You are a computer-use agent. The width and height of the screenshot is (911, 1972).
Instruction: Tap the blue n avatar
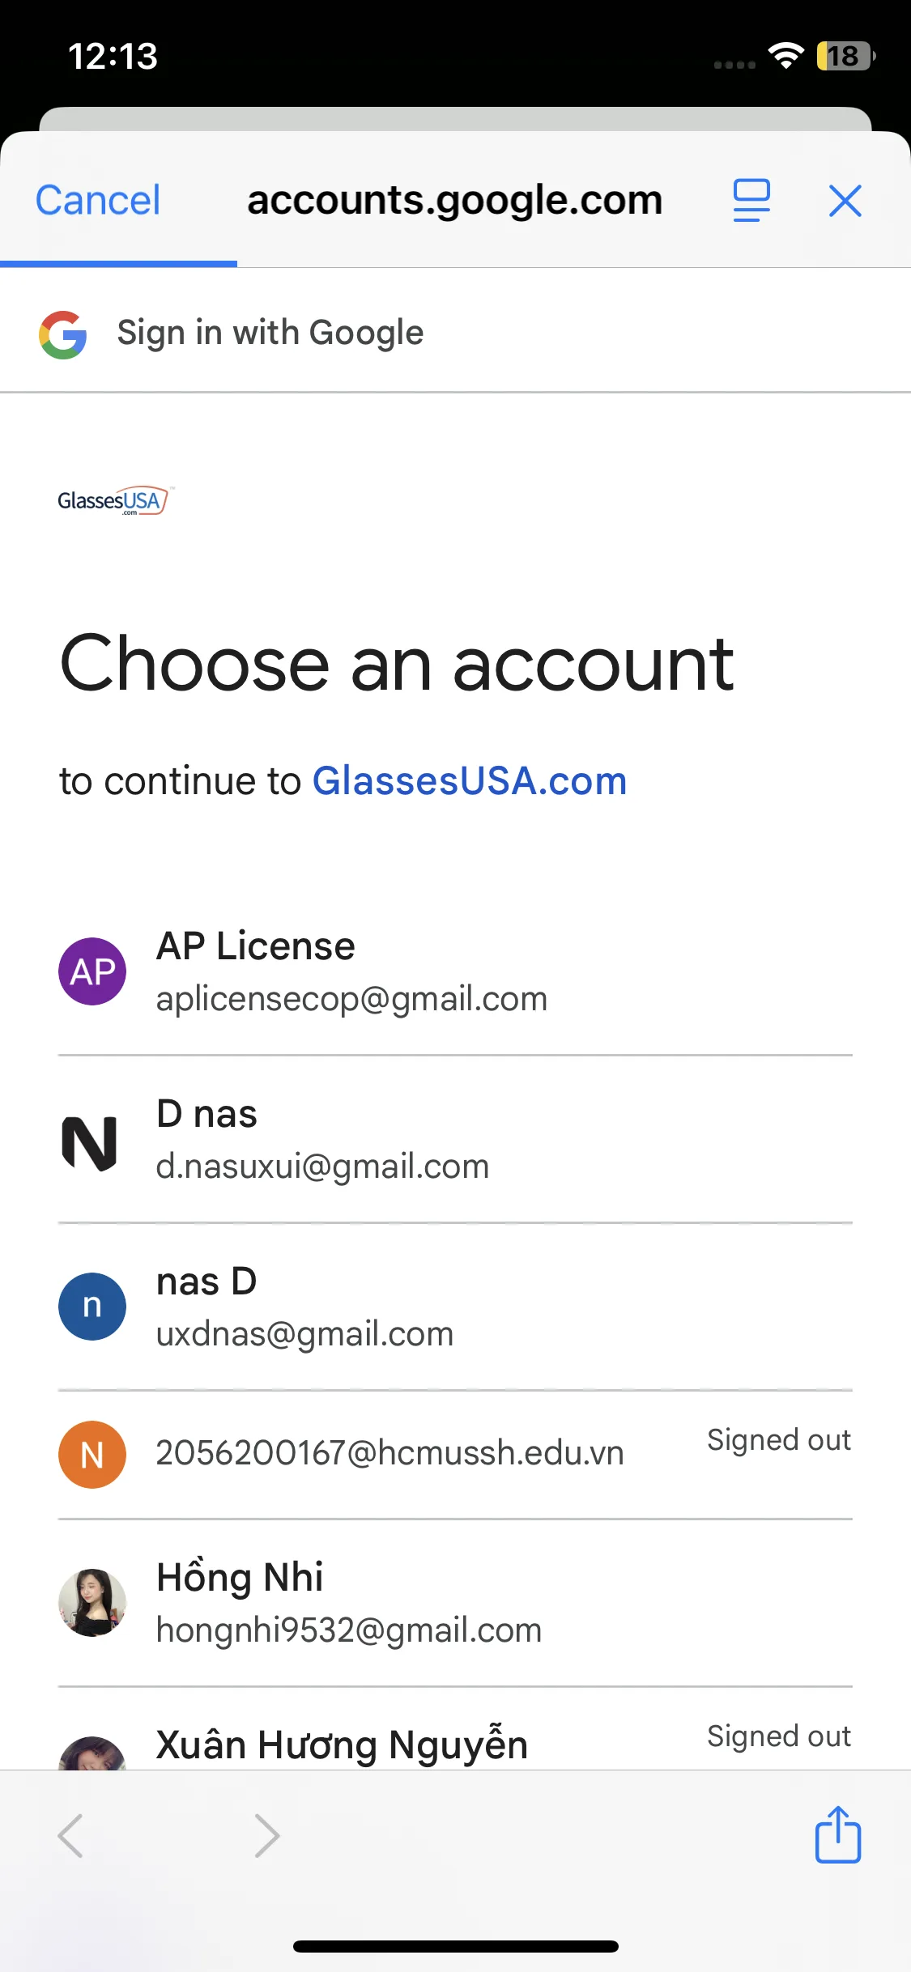tap(92, 1306)
